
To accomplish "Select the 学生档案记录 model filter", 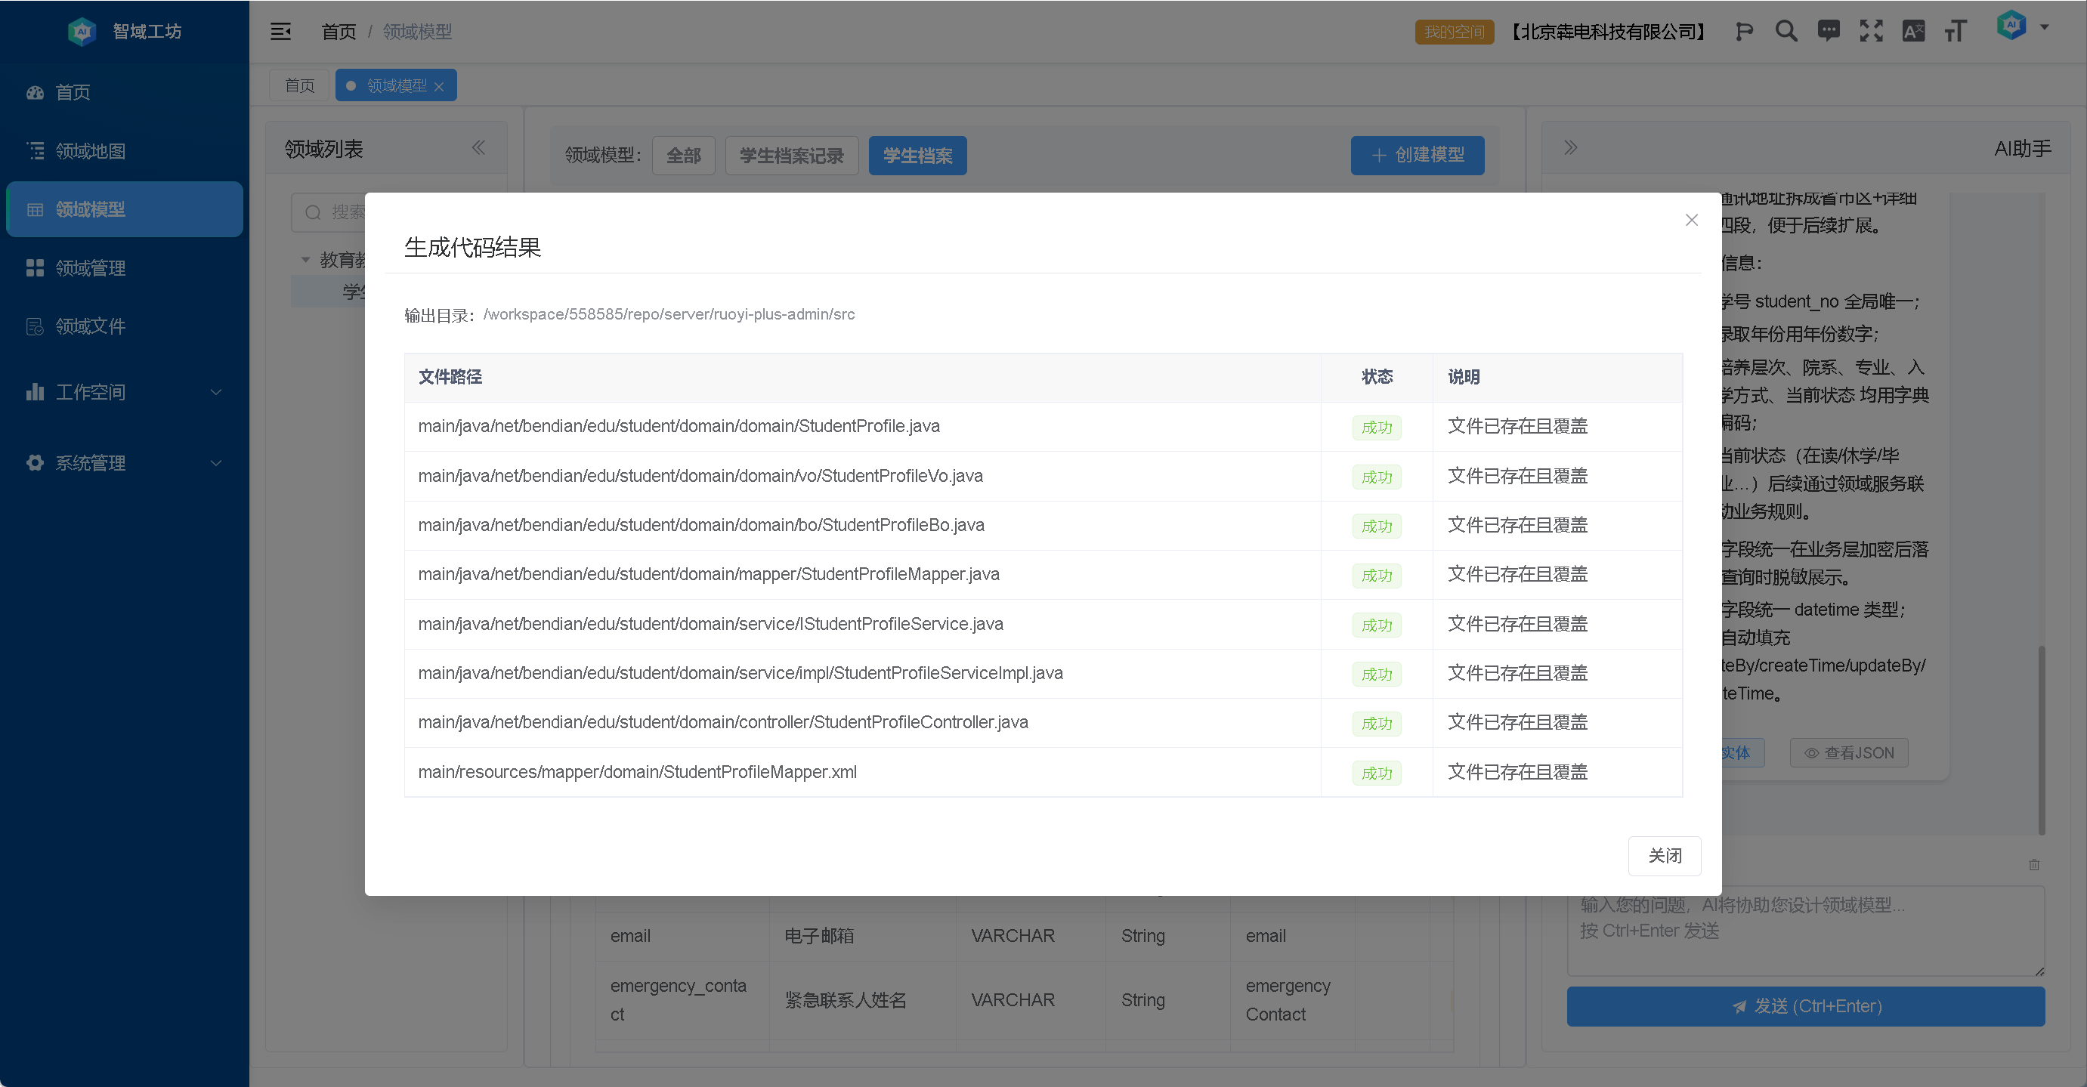I will coord(790,156).
